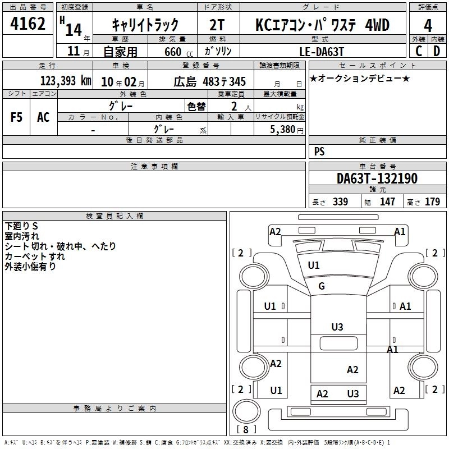Screen dimensions: 449x449
Task: Click inspector note 室内汚れ
Action: (x=22, y=236)
